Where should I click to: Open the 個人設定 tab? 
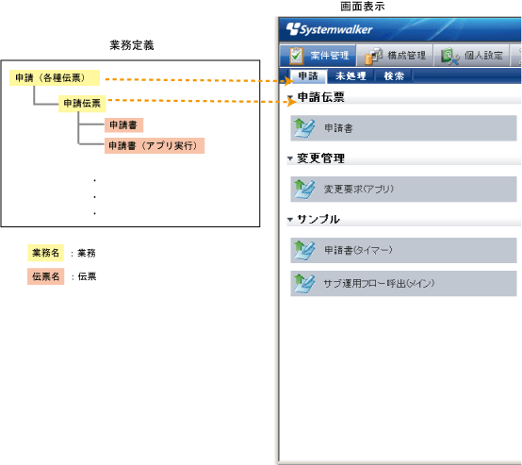tap(471, 56)
